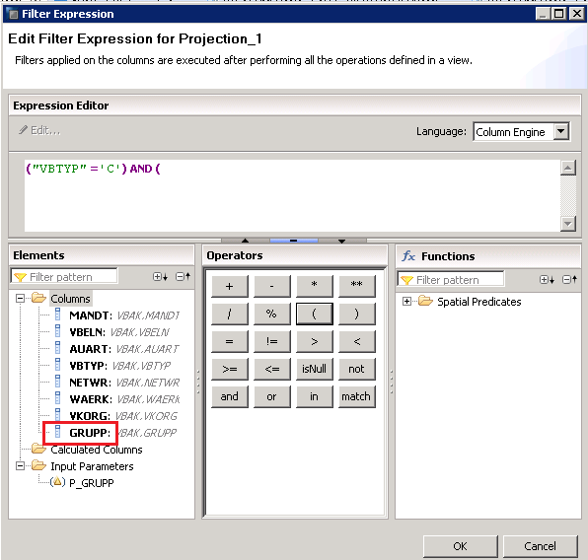This screenshot has height=560, width=588.
Task: Click expression editor scroll up arrow
Action: (x=567, y=168)
